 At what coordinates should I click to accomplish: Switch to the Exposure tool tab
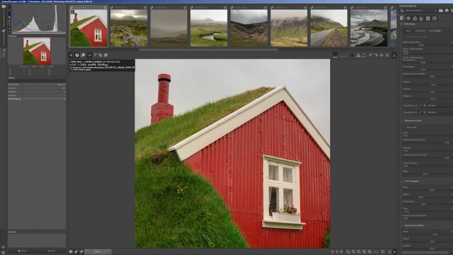[402, 18]
